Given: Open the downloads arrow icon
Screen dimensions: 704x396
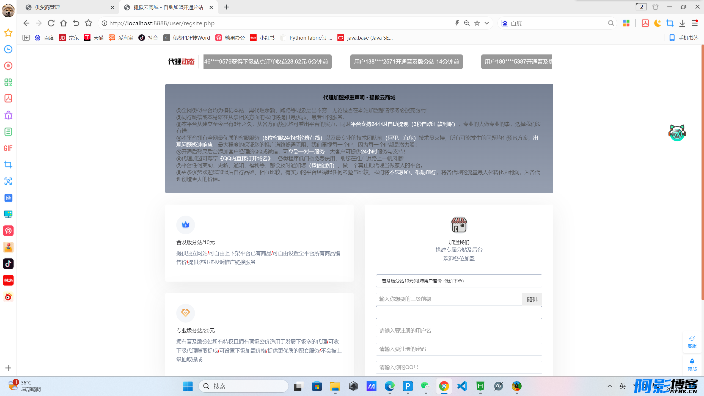Looking at the screenshot, I should [x=682, y=23].
